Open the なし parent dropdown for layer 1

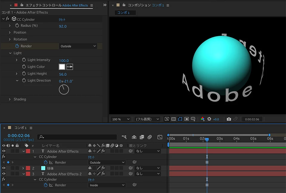pyautogui.click(x=148, y=151)
